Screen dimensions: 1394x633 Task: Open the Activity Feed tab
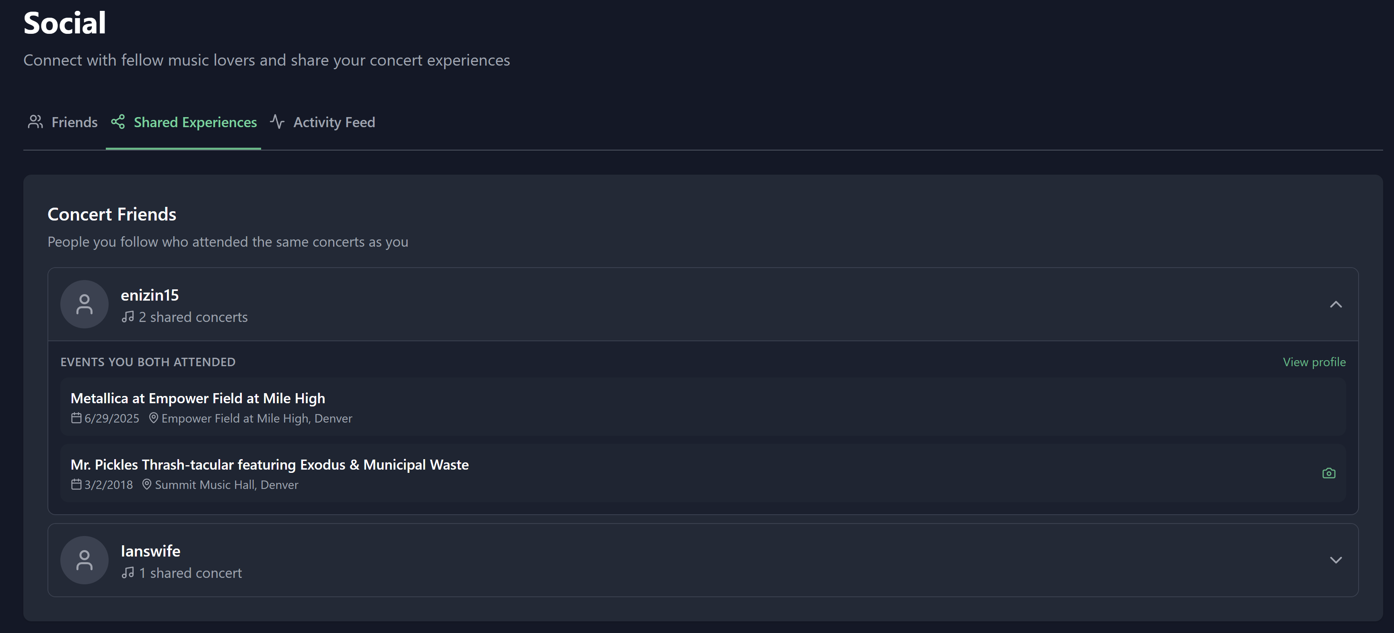(323, 122)
